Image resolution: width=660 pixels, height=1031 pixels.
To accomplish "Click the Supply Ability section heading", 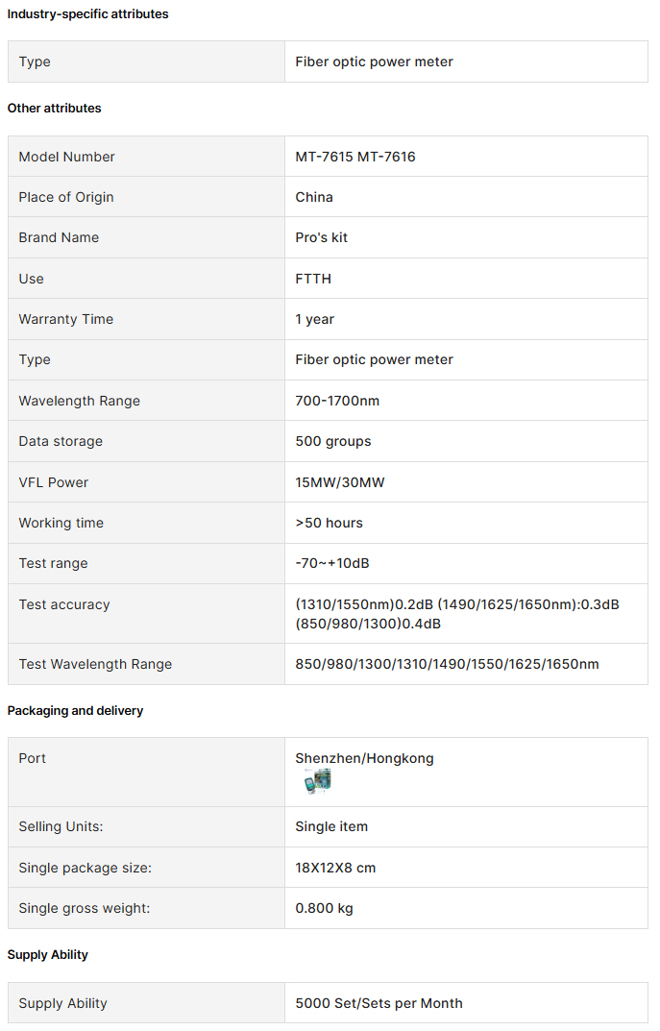I will [47, 955].
